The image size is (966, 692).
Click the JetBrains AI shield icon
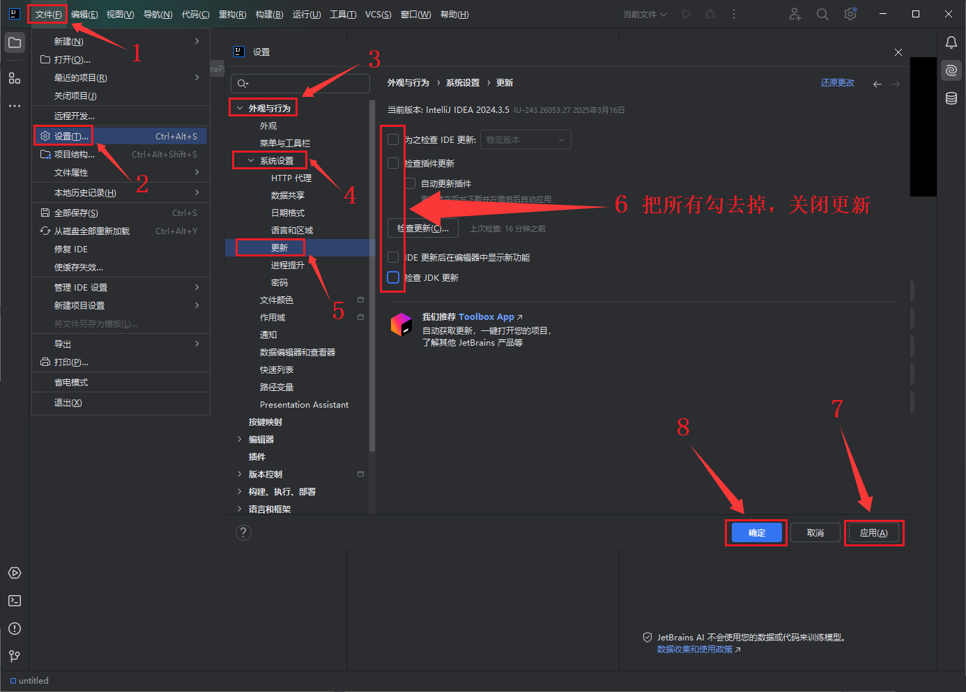[x=647, y=638]
